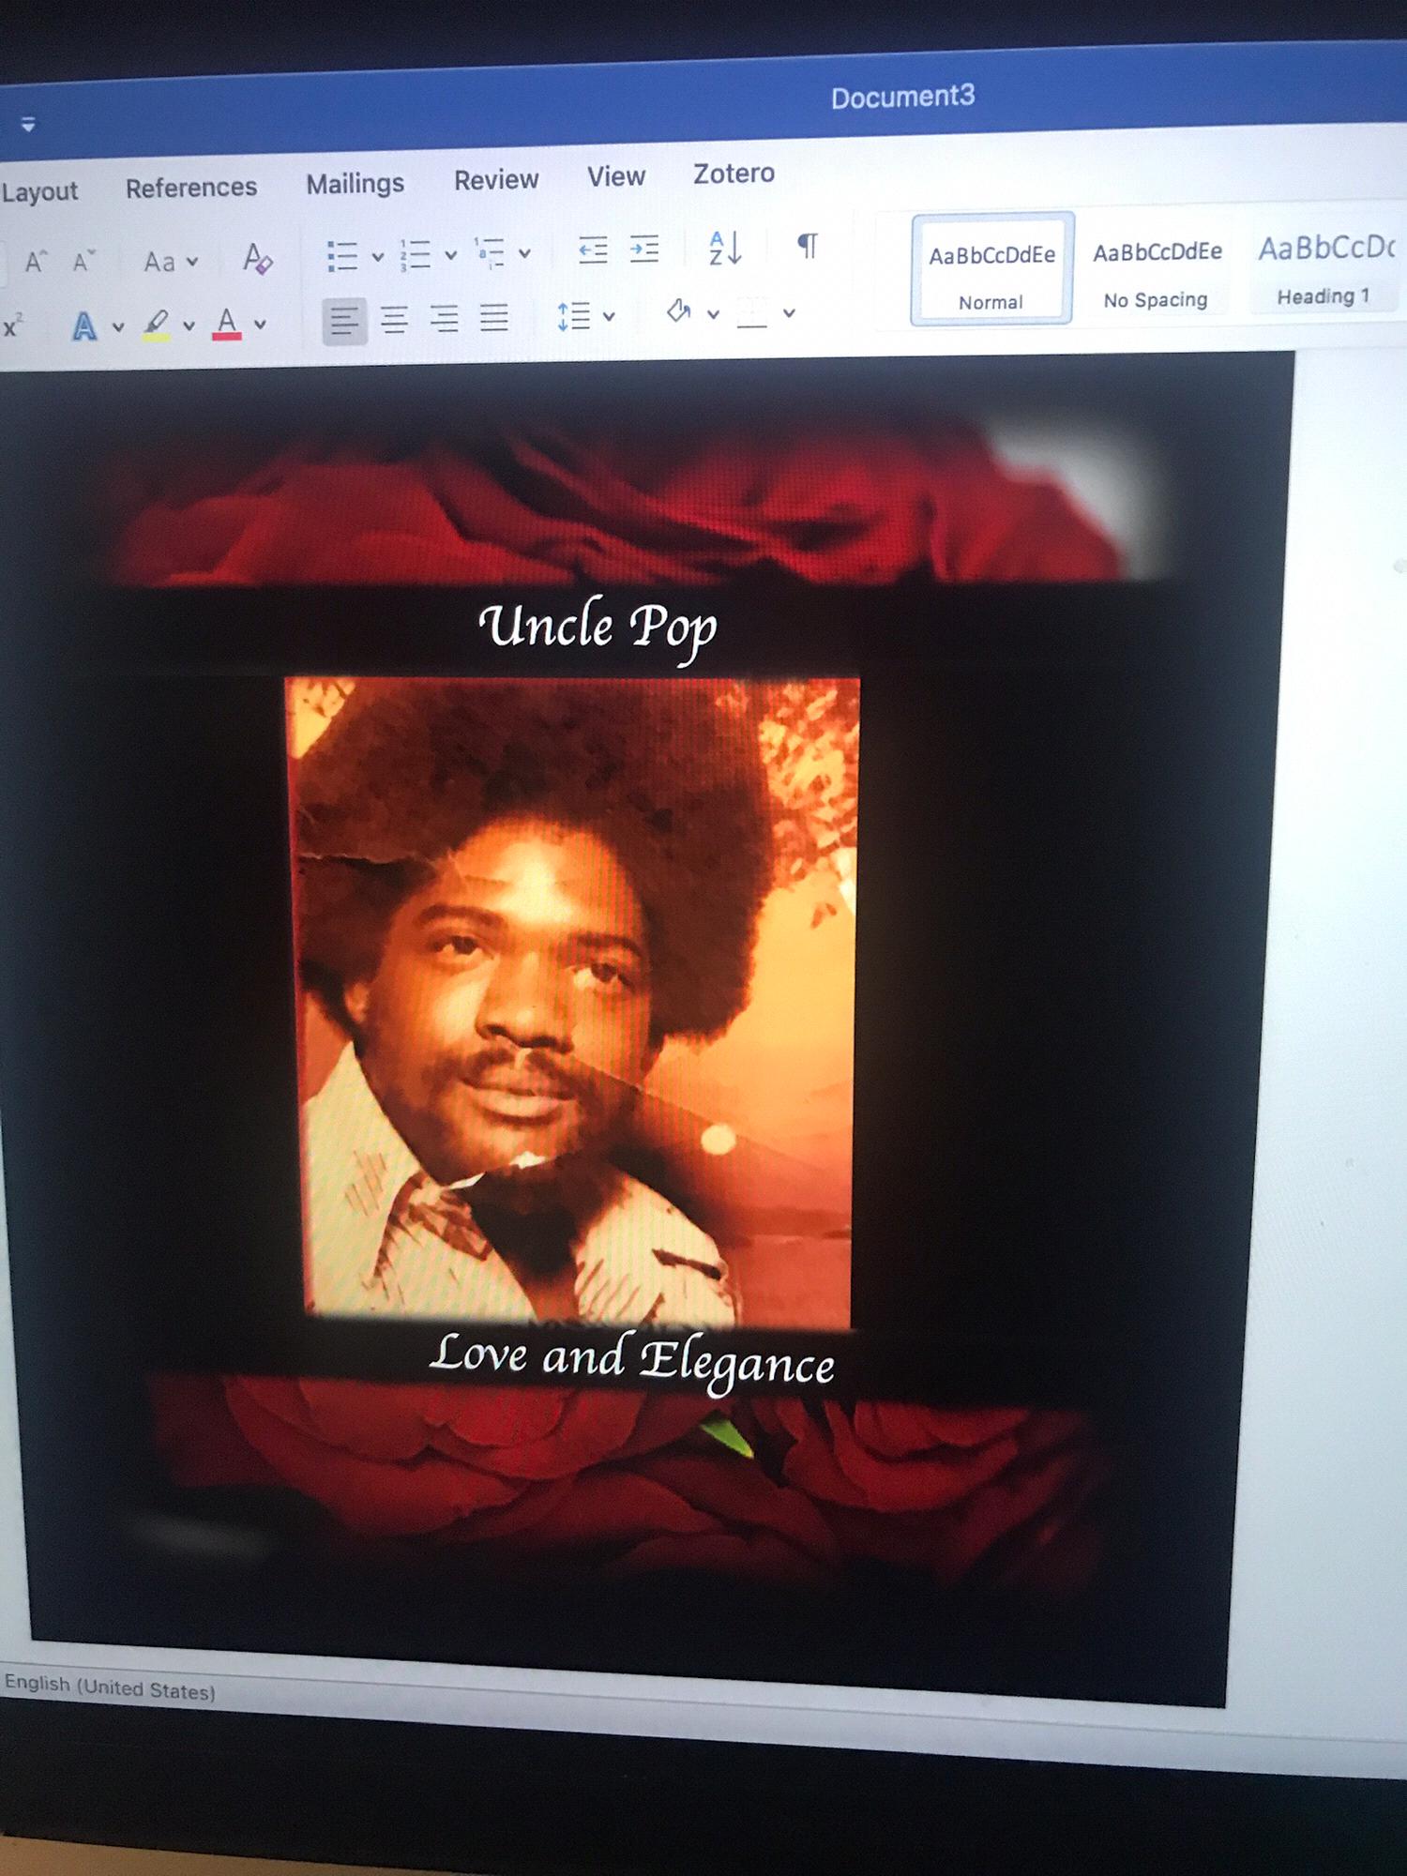Image resolution: width=1407 pixels, height=1876 pixels.
Task: Apply text effects with the blue A
Action: (84, 325)
